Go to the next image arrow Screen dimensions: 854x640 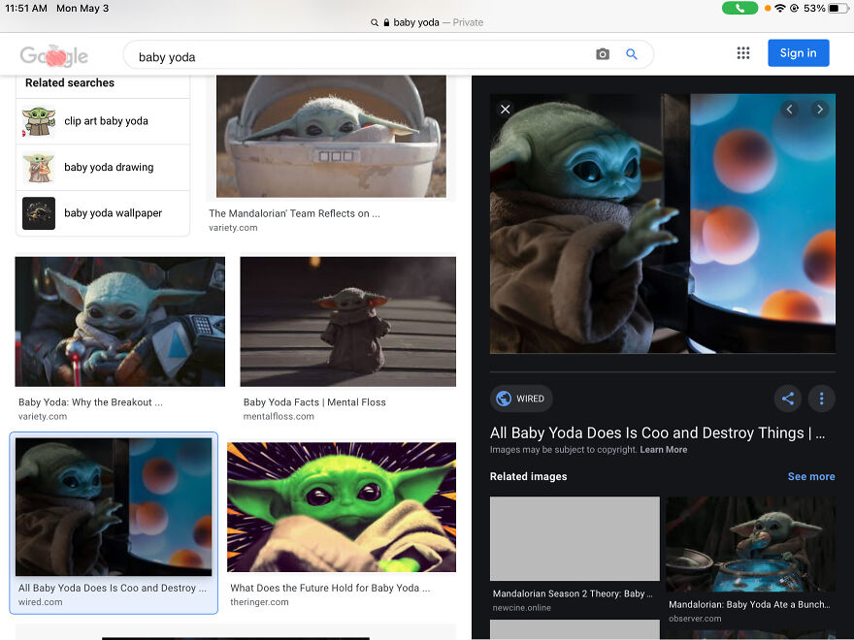tap(820, 110)
